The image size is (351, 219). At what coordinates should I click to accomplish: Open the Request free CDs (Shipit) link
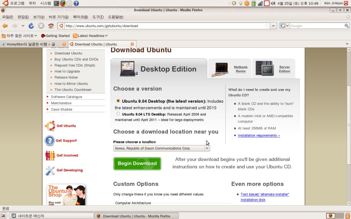[75, 65]
